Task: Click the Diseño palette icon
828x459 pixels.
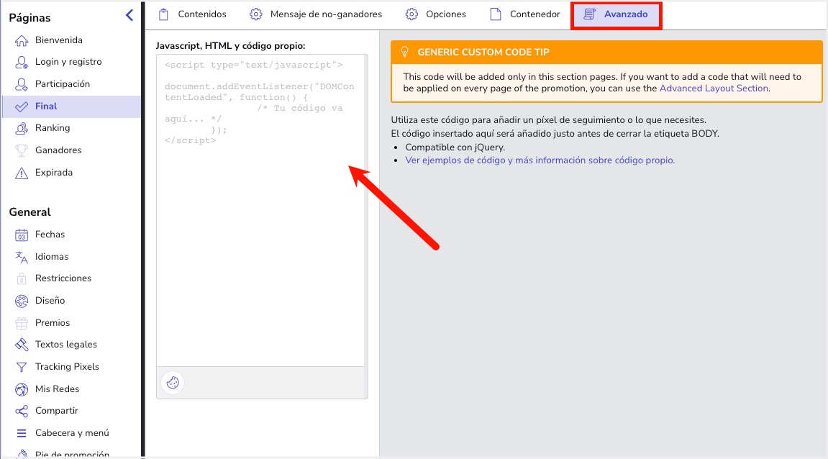Action: click(22, 301)
